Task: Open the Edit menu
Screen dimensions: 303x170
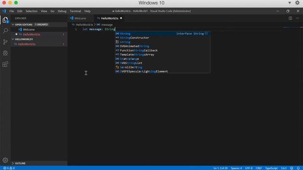Action: (20, 11)
